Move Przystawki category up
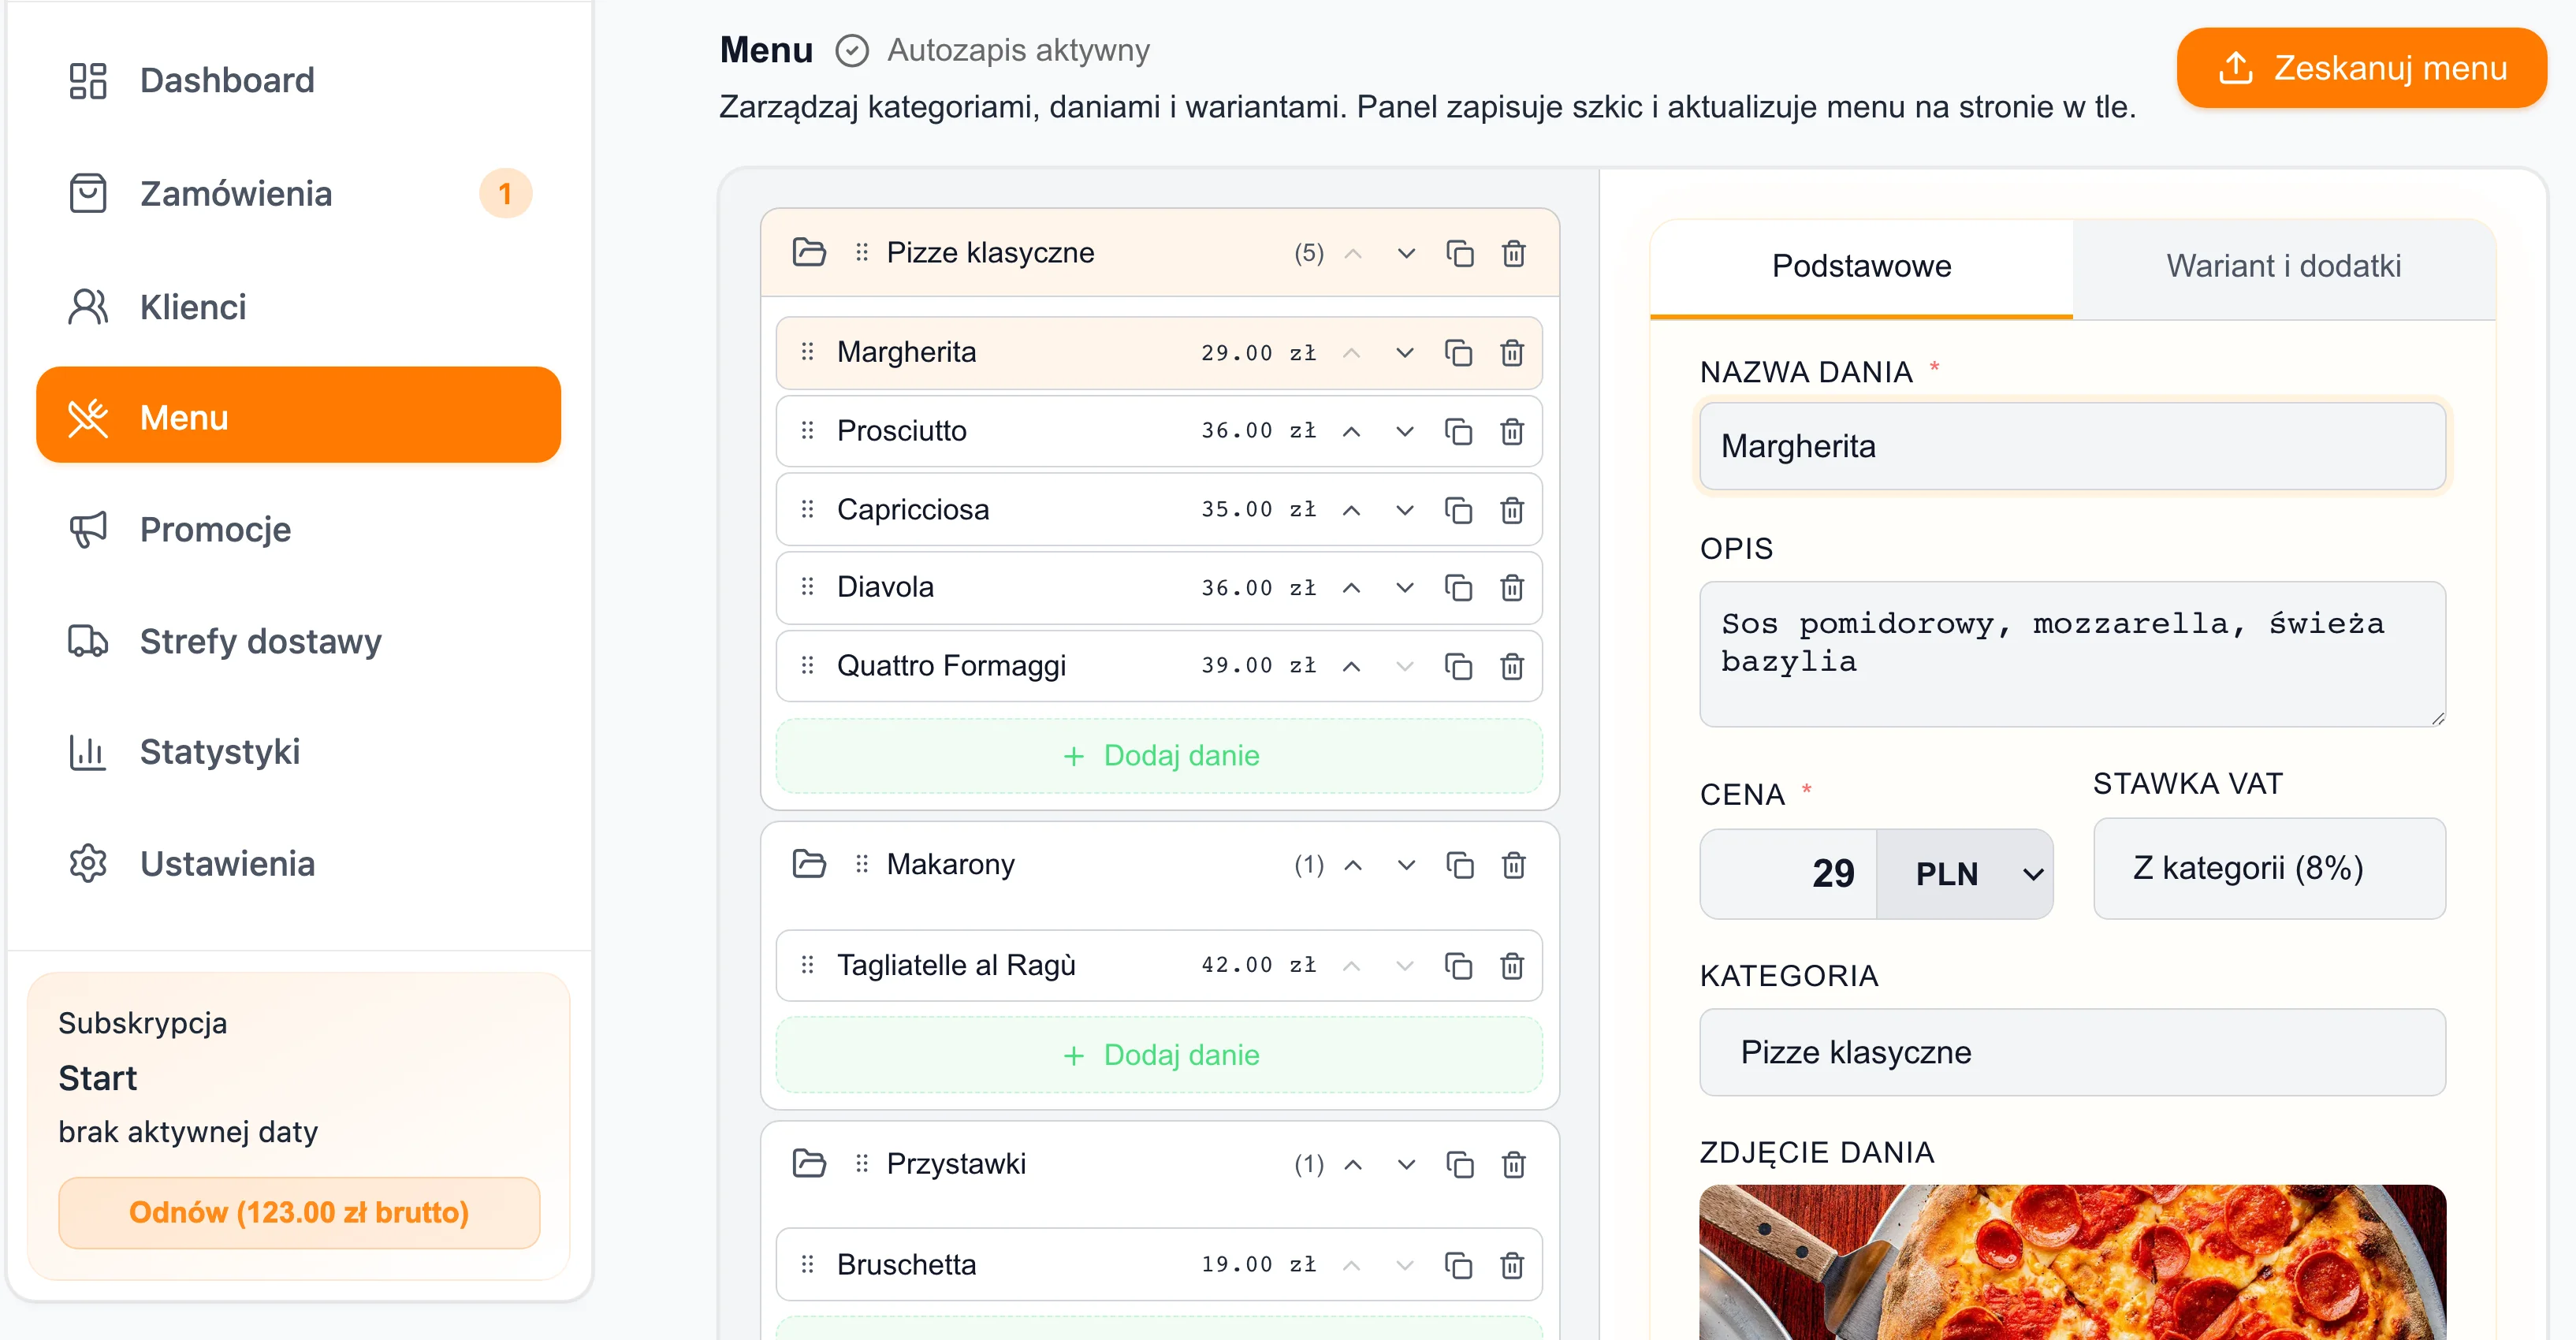This screenshot has width=2576, height=1340. [1353, 1165]
